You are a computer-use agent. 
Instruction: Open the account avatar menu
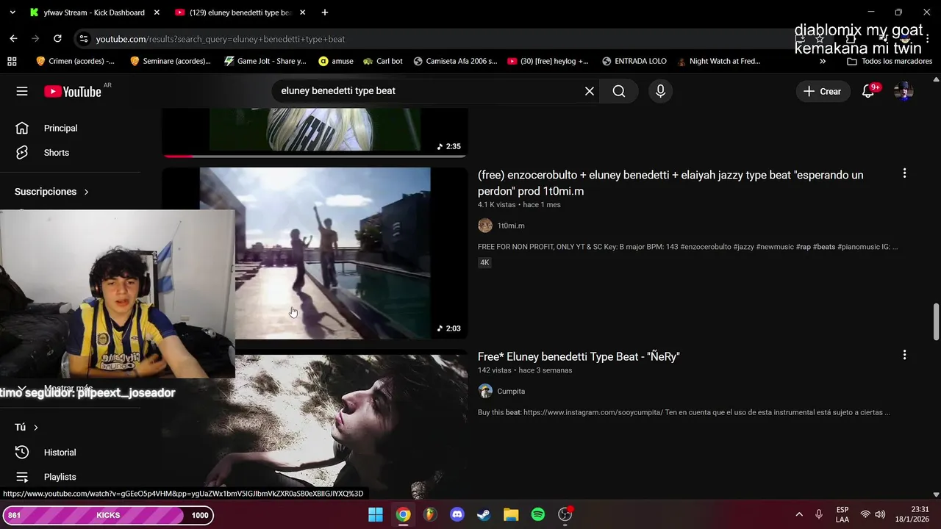click(904, 91)
